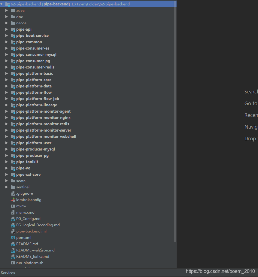Image resolution: width=258 pixels, height=277 pixels.
Task: Click the nacos folder icon
Action: pyautogui.click(x=13, y=23)
